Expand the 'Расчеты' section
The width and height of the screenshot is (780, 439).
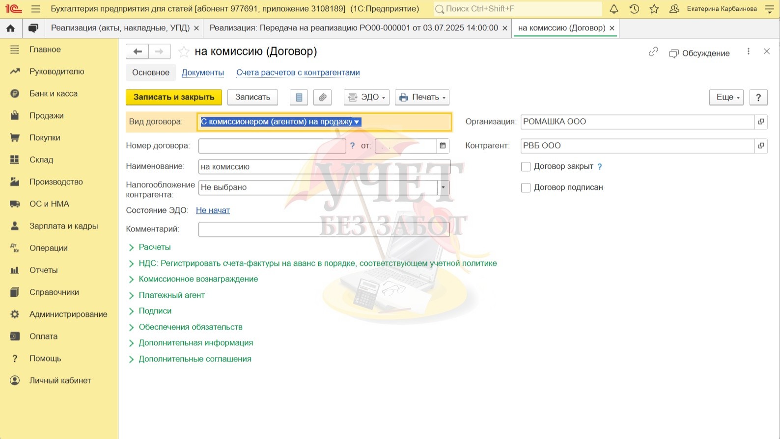click(154, 247)
